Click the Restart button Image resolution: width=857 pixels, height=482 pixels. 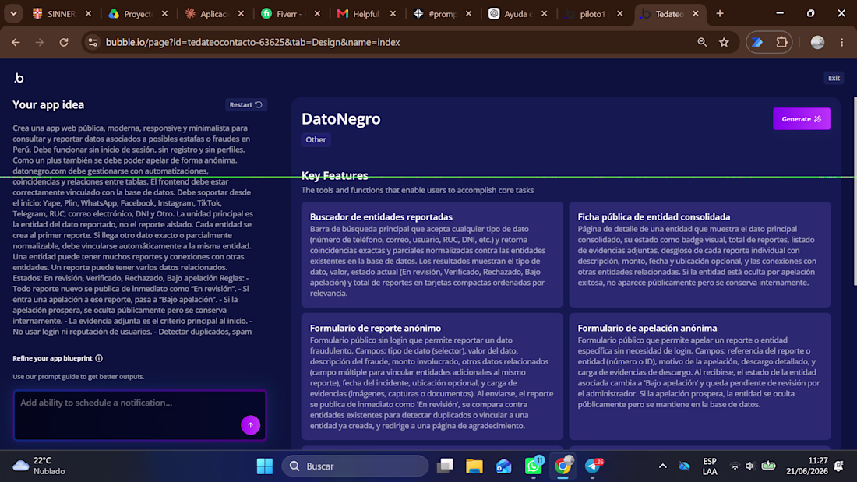point(245,104)
